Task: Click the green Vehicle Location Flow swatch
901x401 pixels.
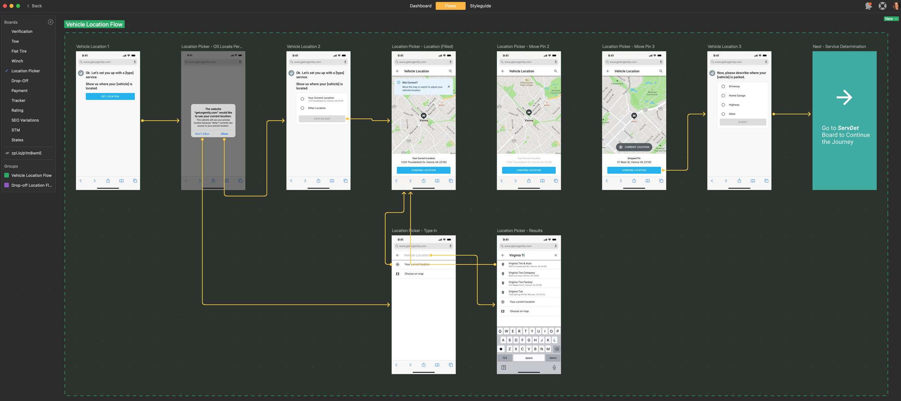Action: [x=6, y=175]
